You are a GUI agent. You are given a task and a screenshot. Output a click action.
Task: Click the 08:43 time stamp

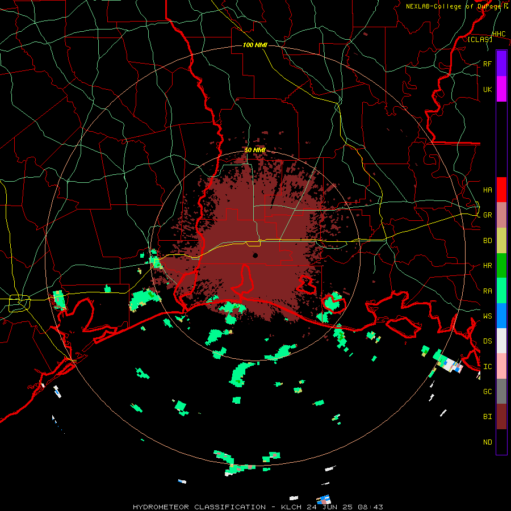click(x=370, y=507)
